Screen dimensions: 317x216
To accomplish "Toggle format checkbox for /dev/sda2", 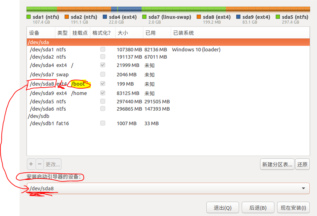I will tap(103, 57).
